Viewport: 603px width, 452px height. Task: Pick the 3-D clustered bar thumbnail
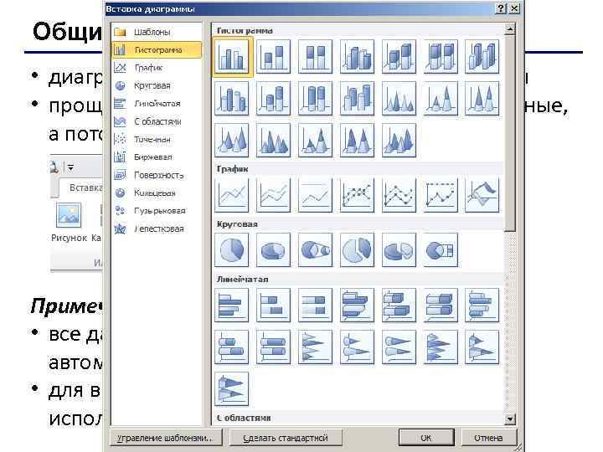click(358, 306)
